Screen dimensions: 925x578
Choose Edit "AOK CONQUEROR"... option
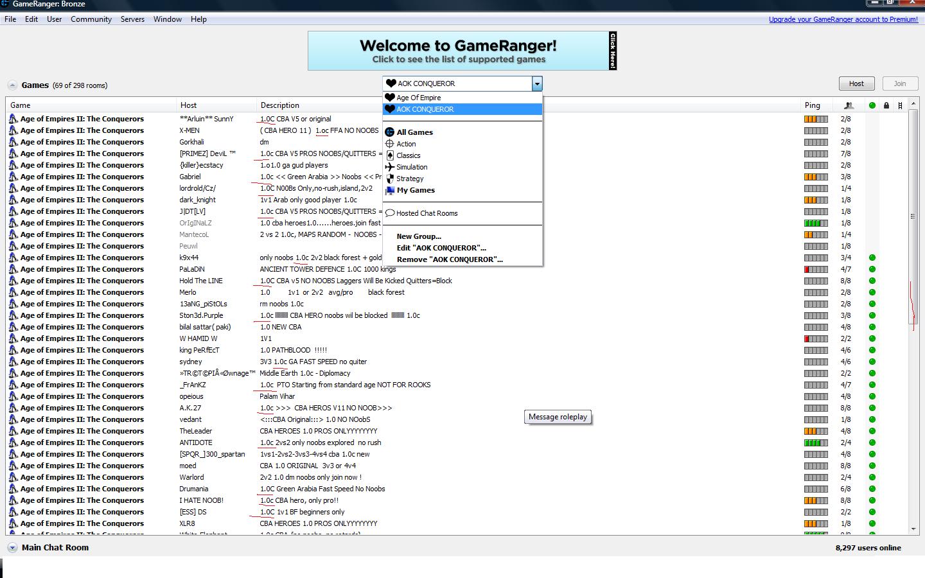pyautogui.click(x=441, y=248)
